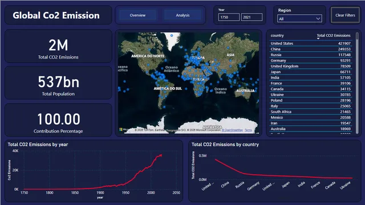Click the start year field showing 1750
The image size is (365, 205).
tap(229, 17)
